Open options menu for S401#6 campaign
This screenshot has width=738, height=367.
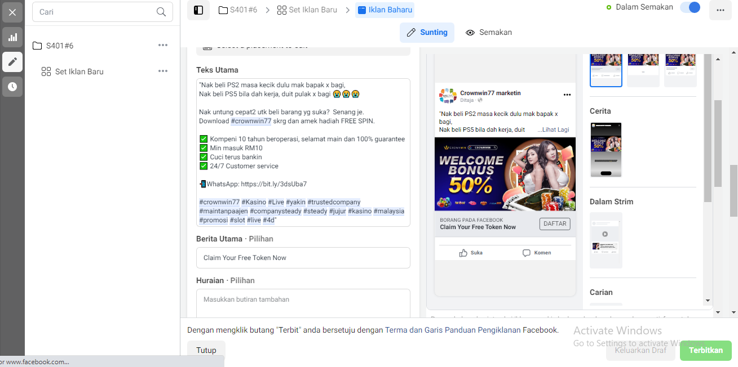pyautogui.click(x=163, y=46)
